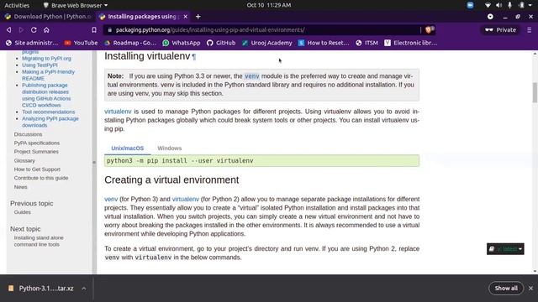This screenshot has width=538, height=302.
Task: Click Show all downloads button
Action: pyautogui.click(x=506, y=289)
